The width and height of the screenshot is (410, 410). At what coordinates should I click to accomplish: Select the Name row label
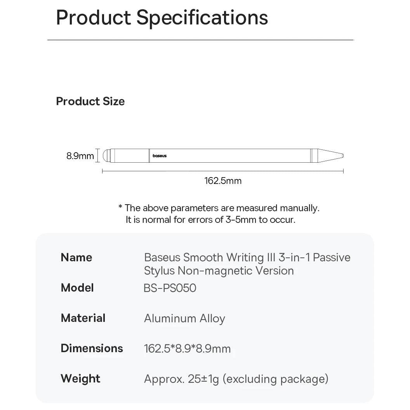click(76, 257)
